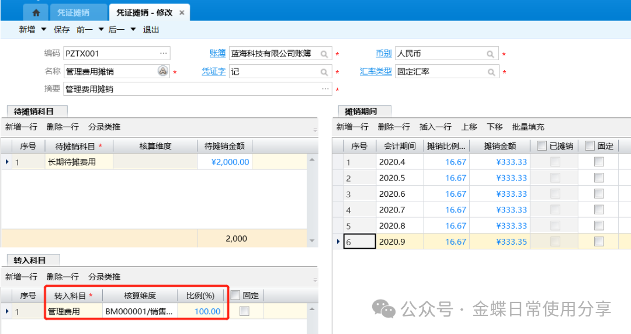Click search icon in 账簿 field
This screenshot has height=334, width=631.
click(324, 54)
